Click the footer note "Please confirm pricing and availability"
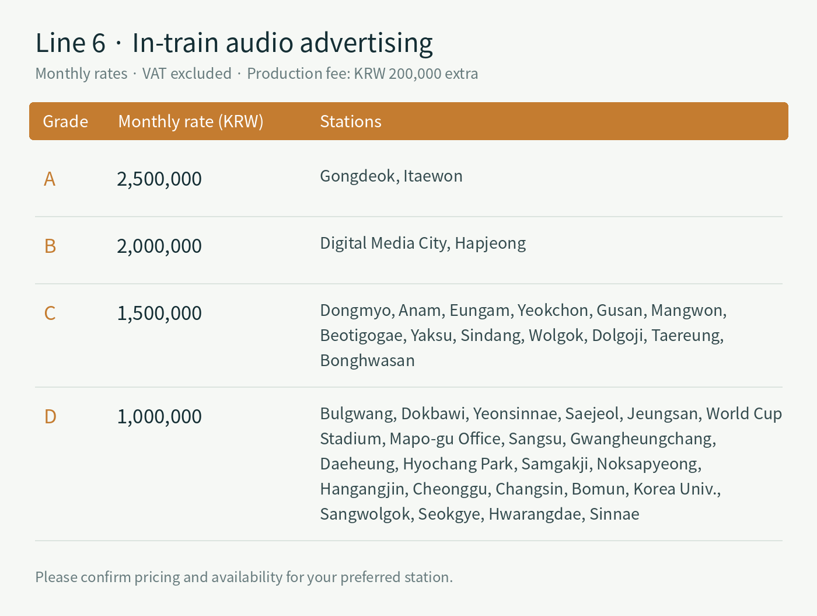Screen dimensions: 817x616 coord(244,577)
